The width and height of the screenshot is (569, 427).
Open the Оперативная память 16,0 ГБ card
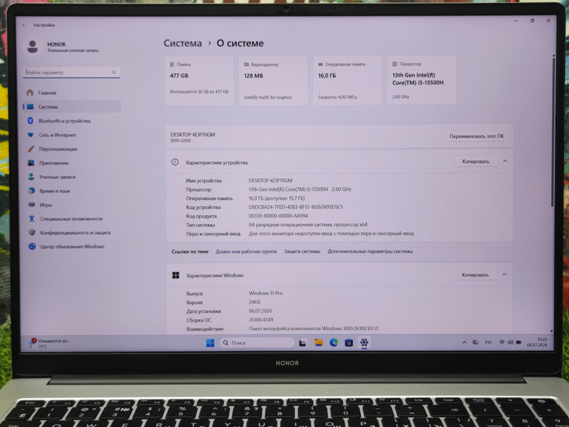(347, 80)
